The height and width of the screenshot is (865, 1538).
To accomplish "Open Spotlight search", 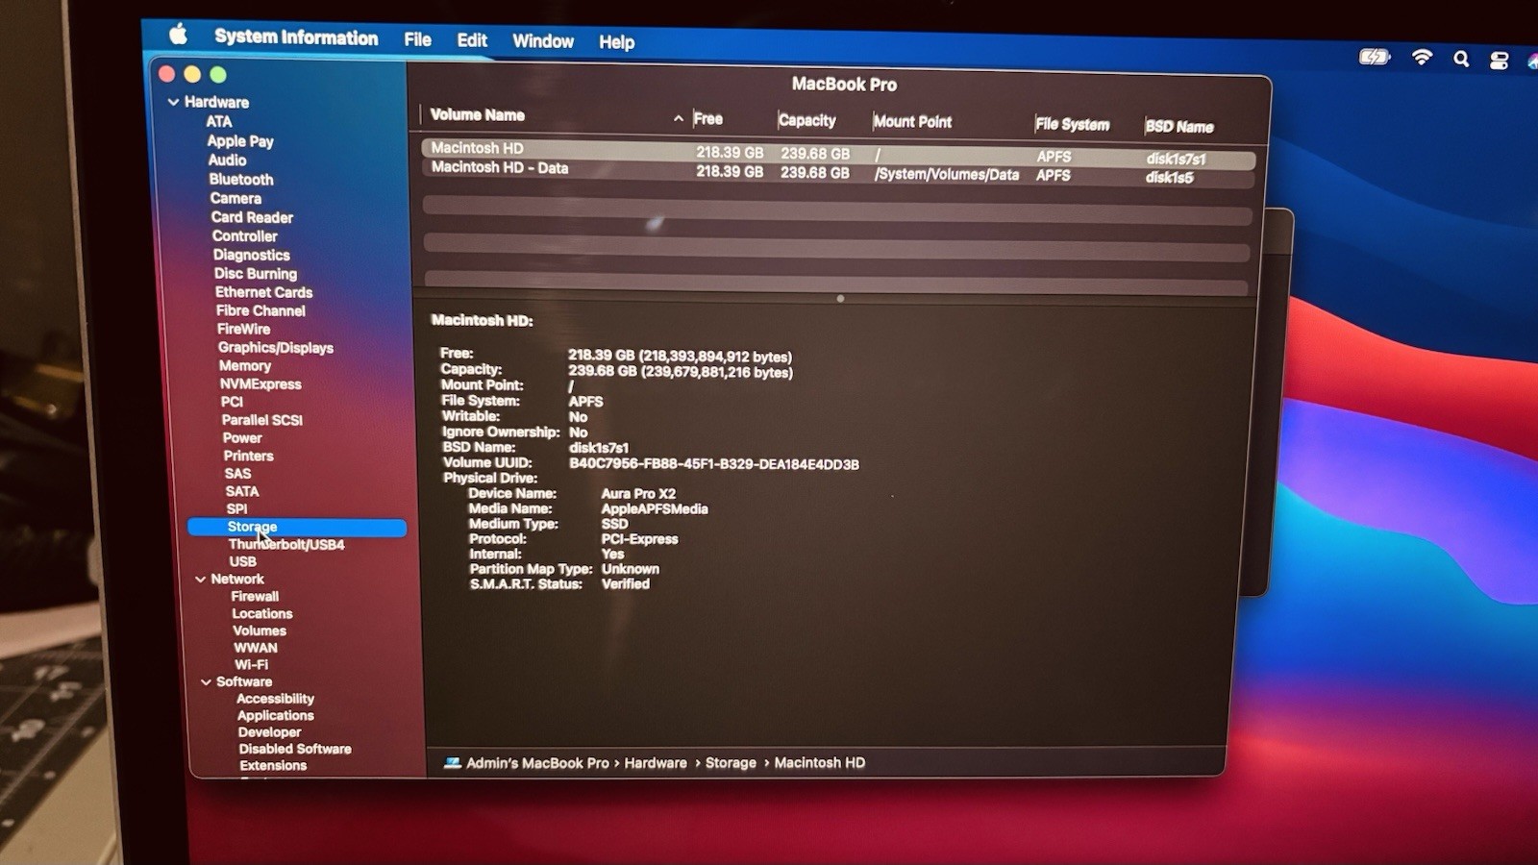I will click(1461, 60).
